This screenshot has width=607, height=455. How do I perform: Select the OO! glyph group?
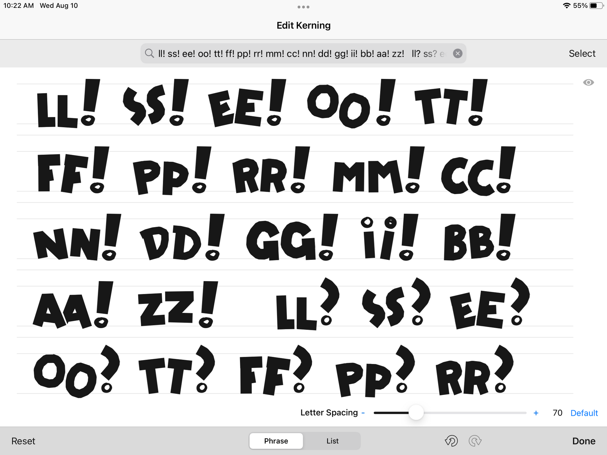[x=351, y=103]
